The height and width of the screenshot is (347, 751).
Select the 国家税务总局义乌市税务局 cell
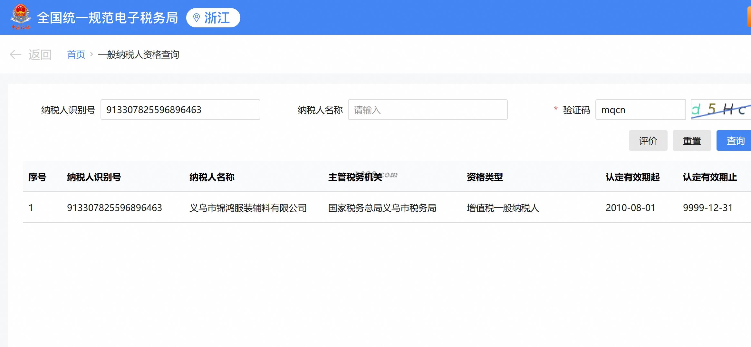tap(382, 208)
